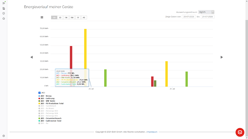Click the '20. Jul' axis label
This screenshot has width=248, height=139.
(x=91, y=89)
